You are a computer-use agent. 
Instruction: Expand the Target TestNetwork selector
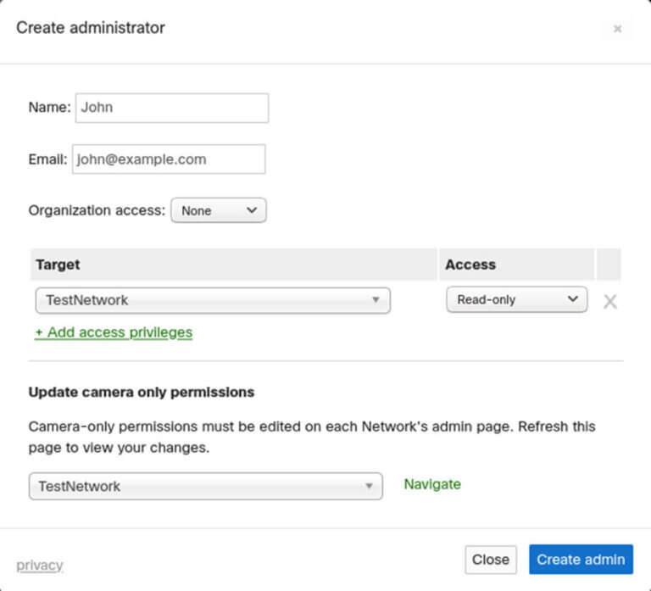213,300
